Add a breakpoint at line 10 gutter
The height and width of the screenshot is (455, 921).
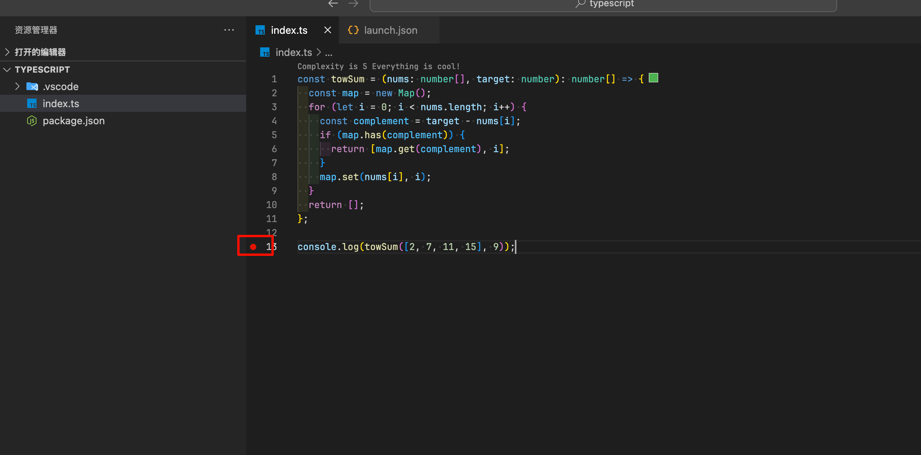(253, 205)
